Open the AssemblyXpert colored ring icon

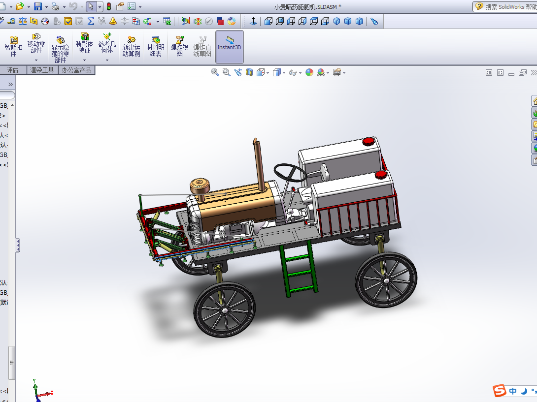(x=232, y=22)
